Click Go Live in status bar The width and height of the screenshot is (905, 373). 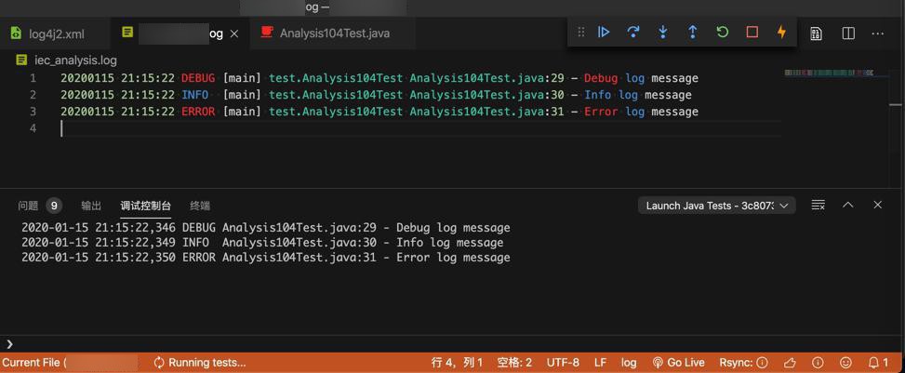(x=678, y=363)
